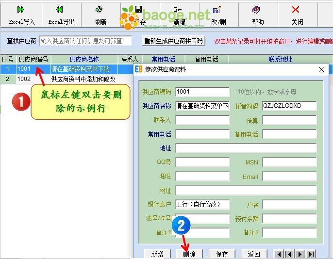Go to next record arrow button
The height and width of the screenshot is (259, 333).
point(300,254)
